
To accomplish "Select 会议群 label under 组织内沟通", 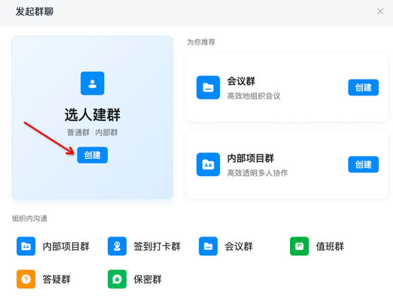I will pos(239,247).
